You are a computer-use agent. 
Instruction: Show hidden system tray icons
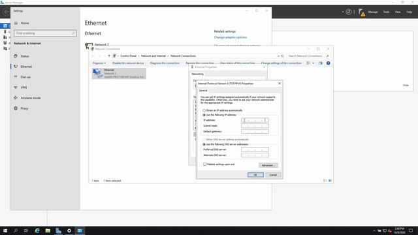(374, 230)
